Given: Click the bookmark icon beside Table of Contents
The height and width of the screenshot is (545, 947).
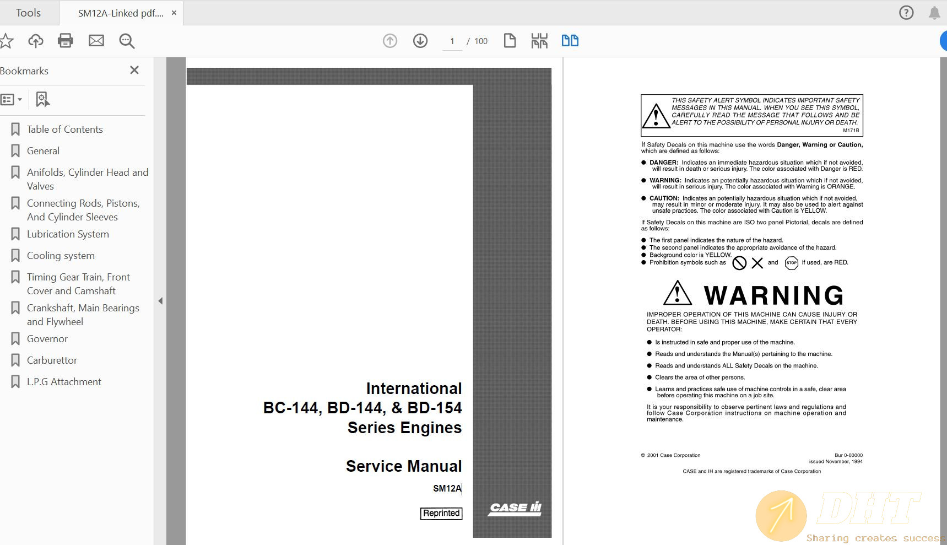Looking at the screenshot, I should tap(15, 129).
